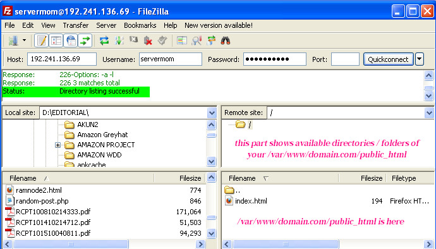Open the Site Manager dropdown arrow
Screen dimensions: 436x249
point(24,40)
